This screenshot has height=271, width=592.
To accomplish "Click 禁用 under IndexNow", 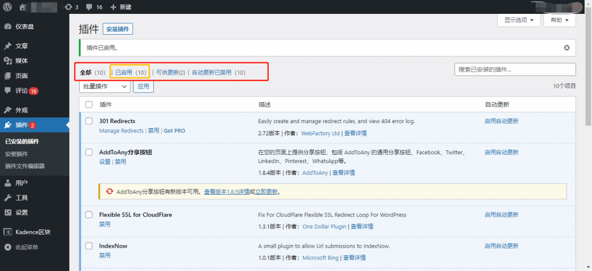I will (105, 255).
